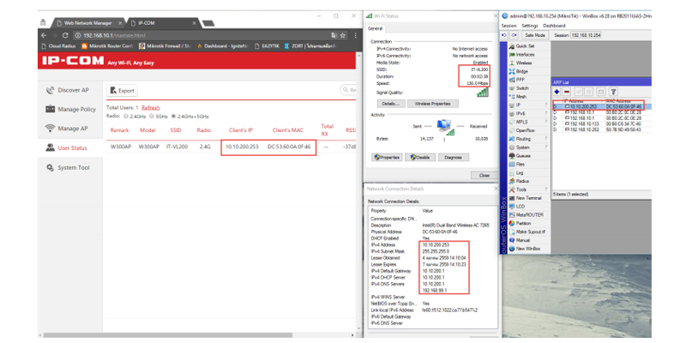Image resolution: width=686 pixels, height=343 pixels.
Task: Open Manage AP in IP-COM sidebar
Action: tap(67, 129)
